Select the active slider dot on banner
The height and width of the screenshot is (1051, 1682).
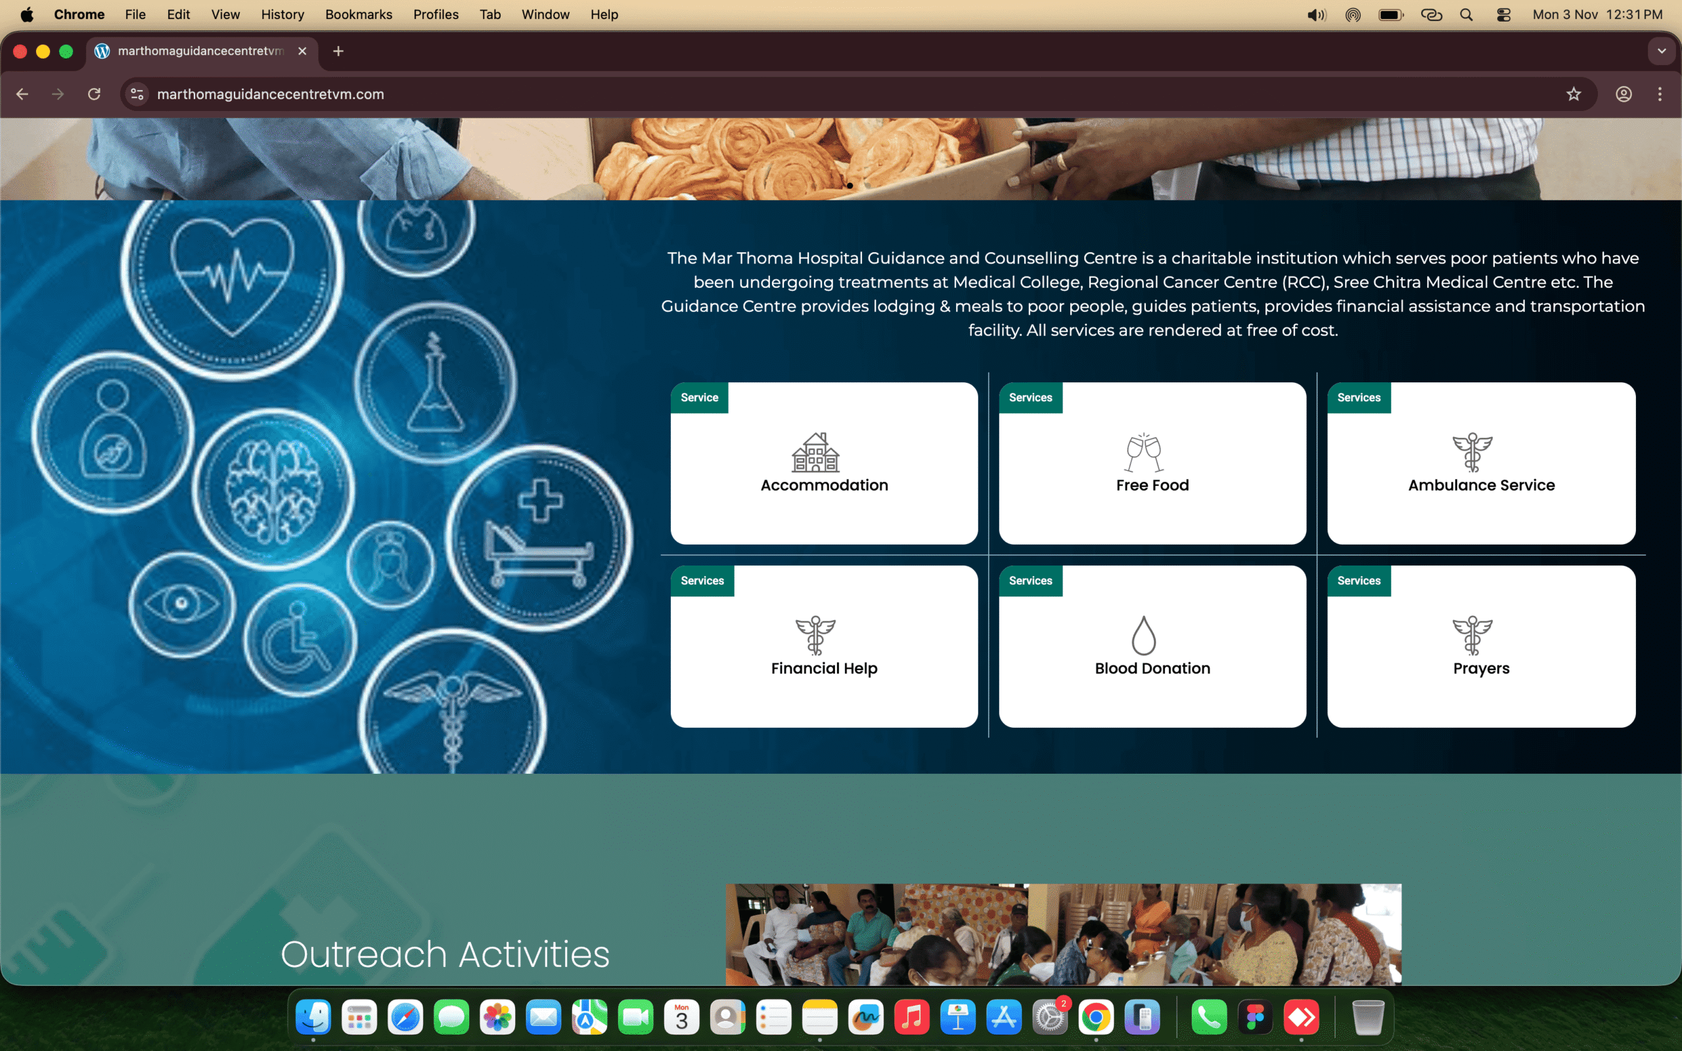pos(850,186)
